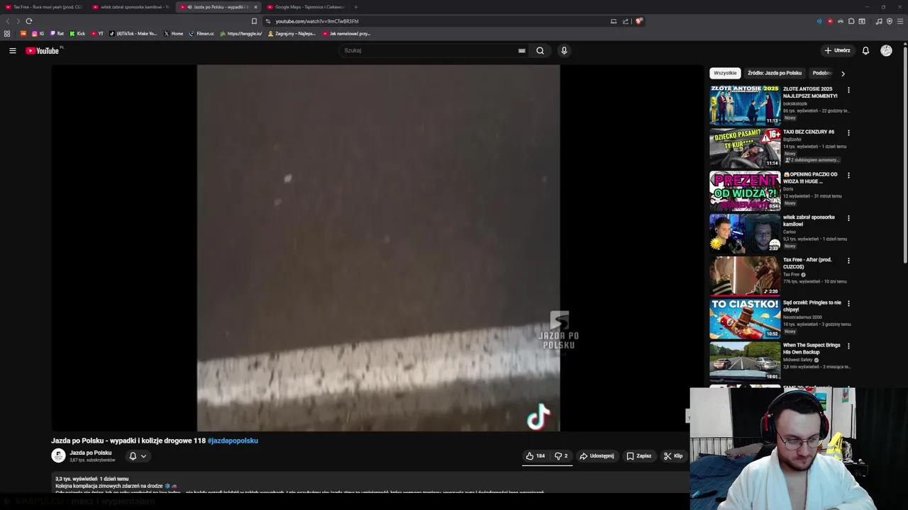Select the Podobne filter chip

click(821, 73)
